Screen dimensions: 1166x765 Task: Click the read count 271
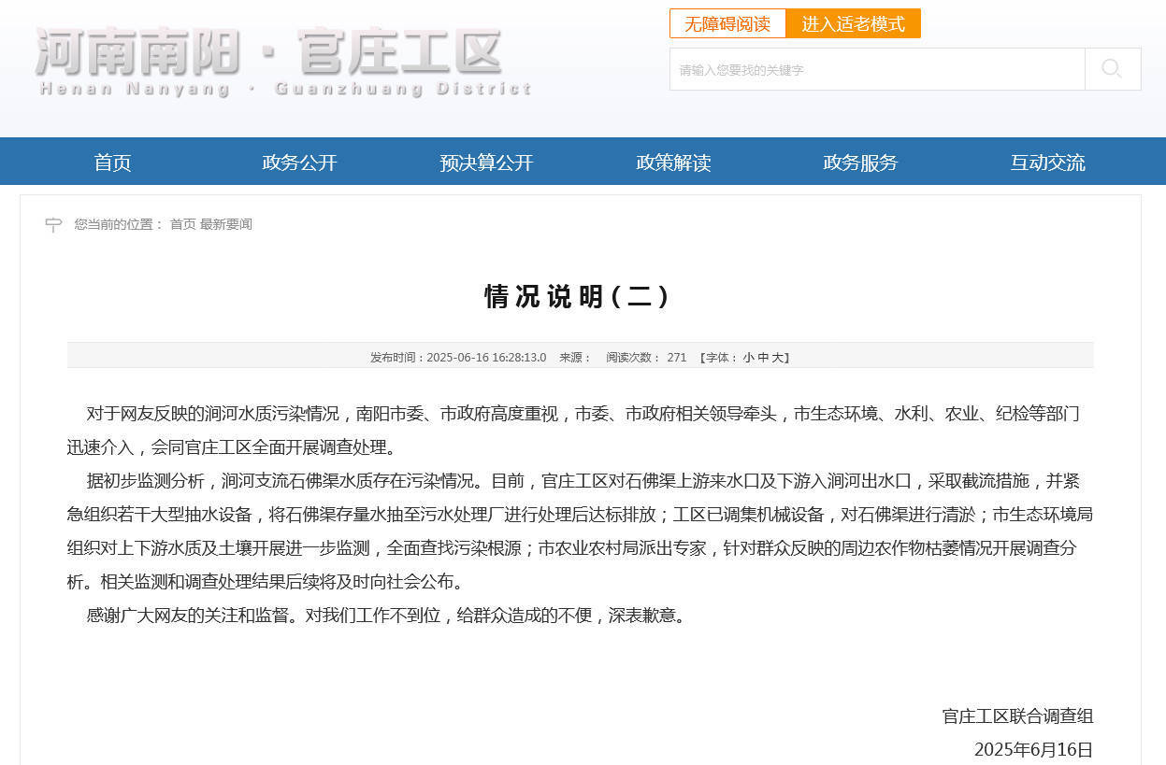click(677, 358)
